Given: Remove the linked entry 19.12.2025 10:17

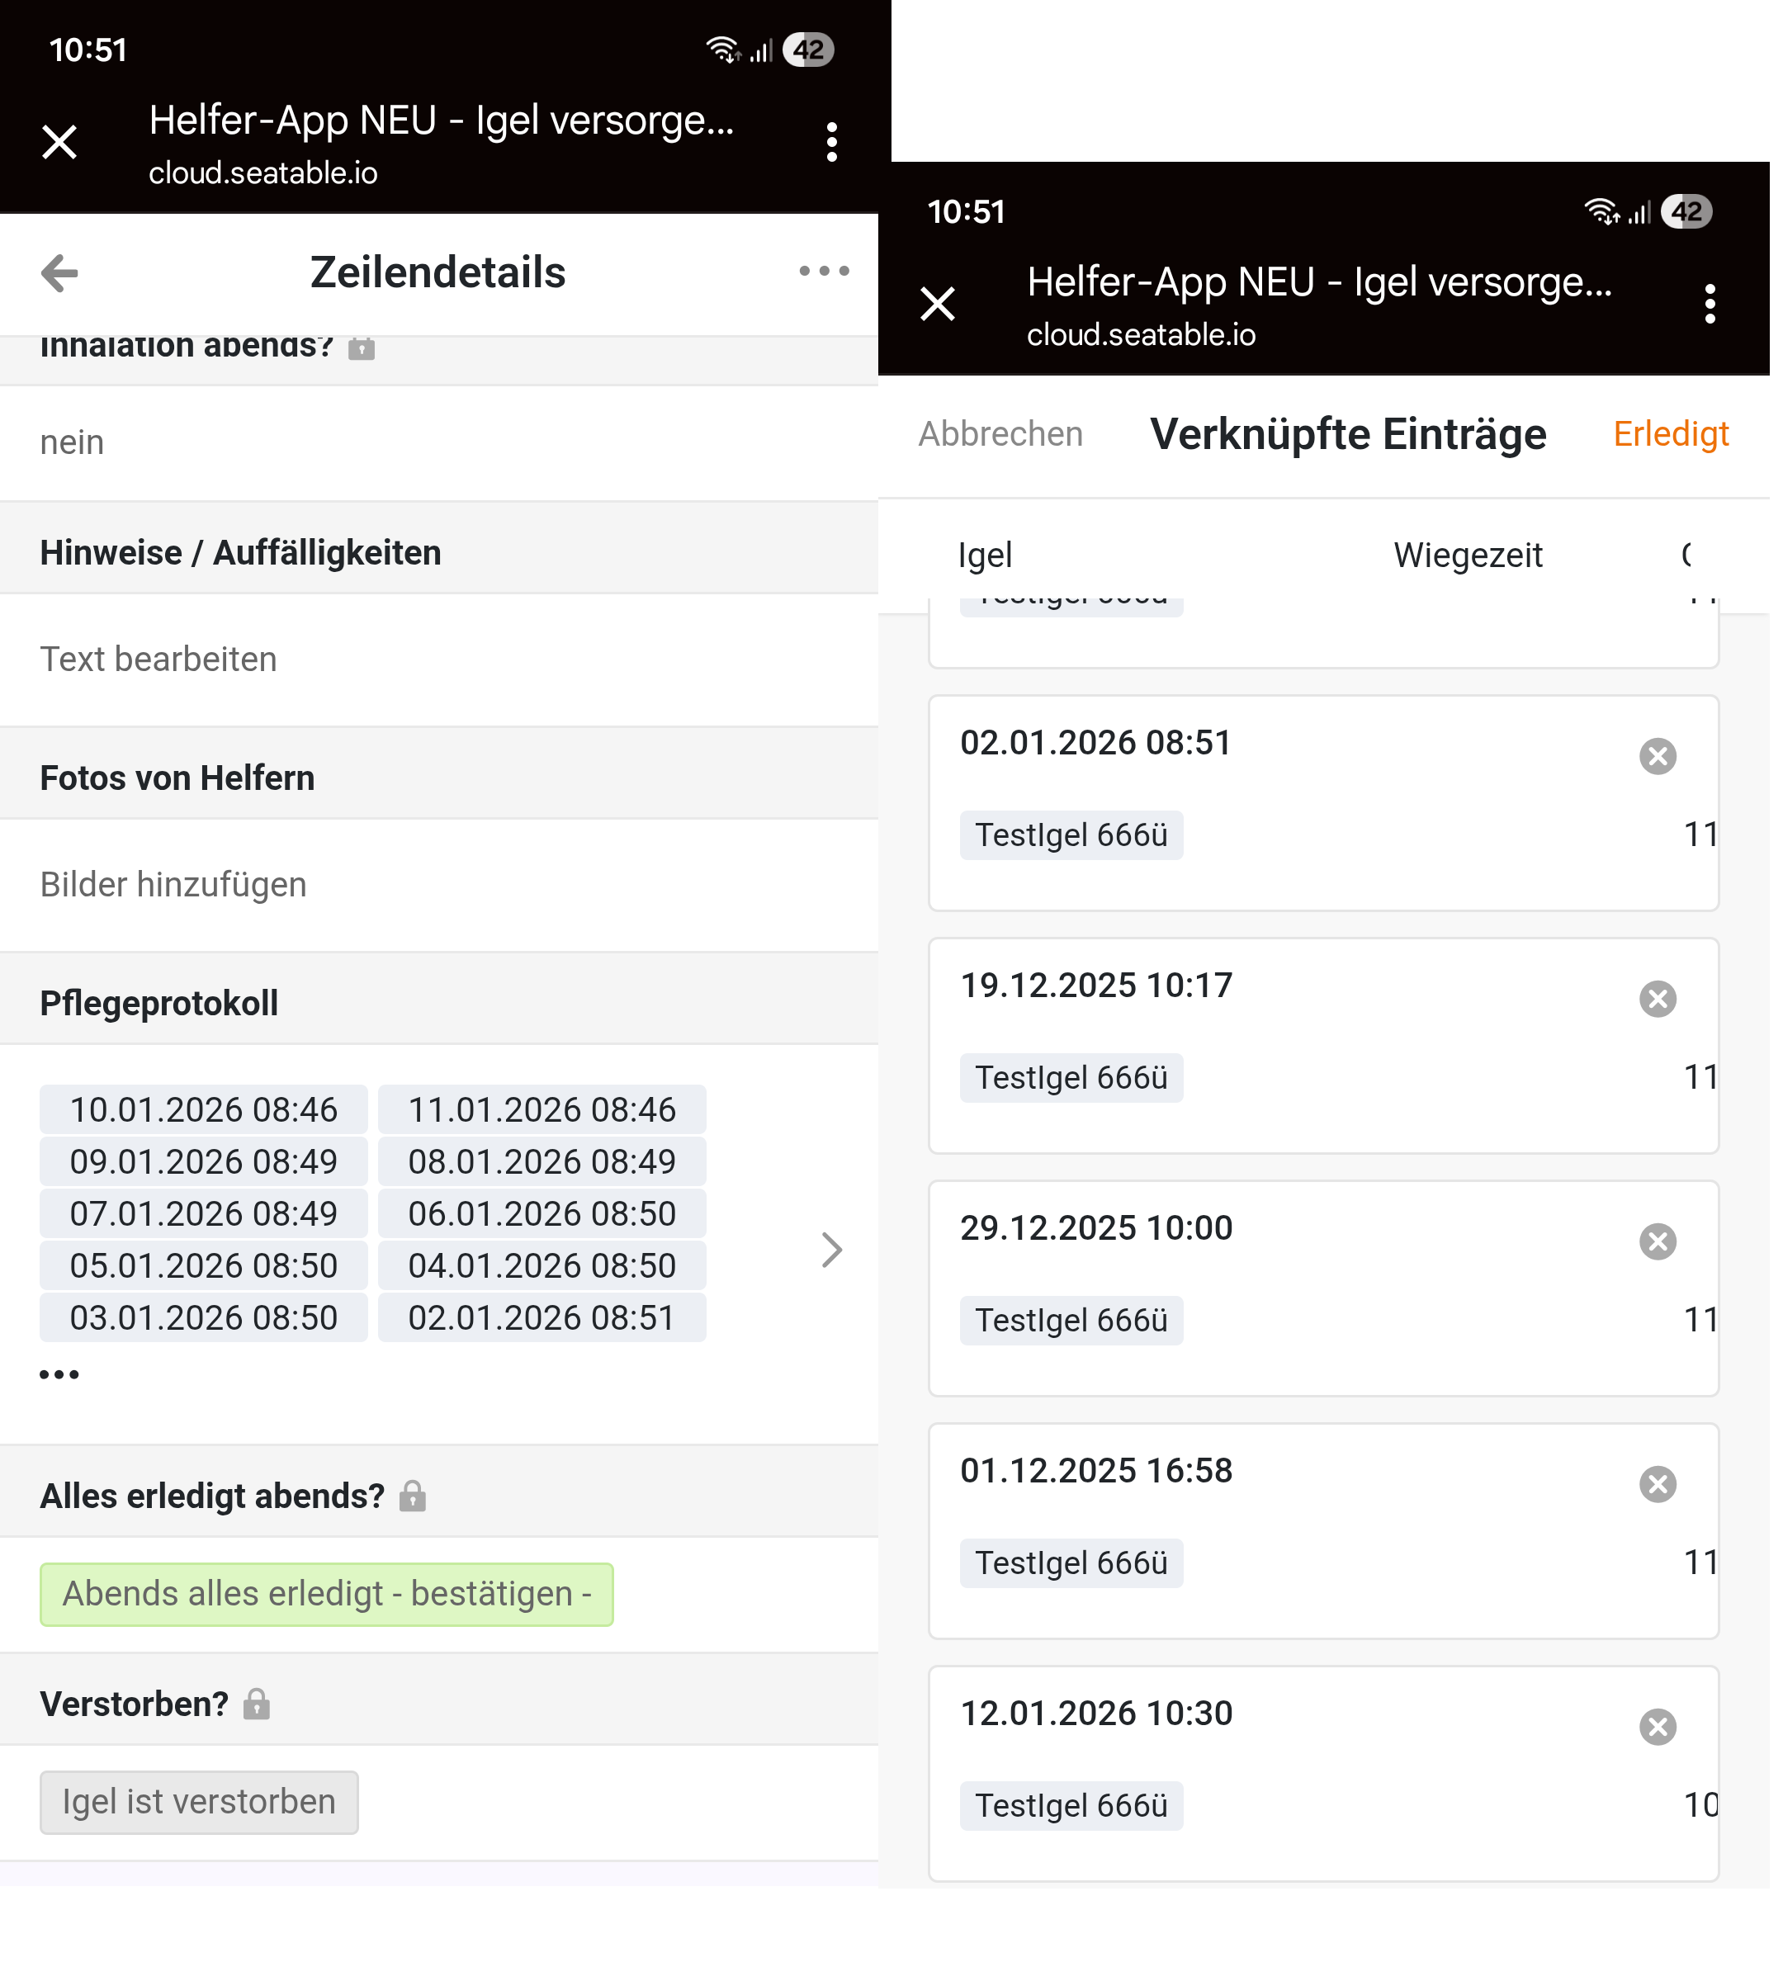Looking at the screenshot, I should pyautogui.click(x=1658, y=1000).
